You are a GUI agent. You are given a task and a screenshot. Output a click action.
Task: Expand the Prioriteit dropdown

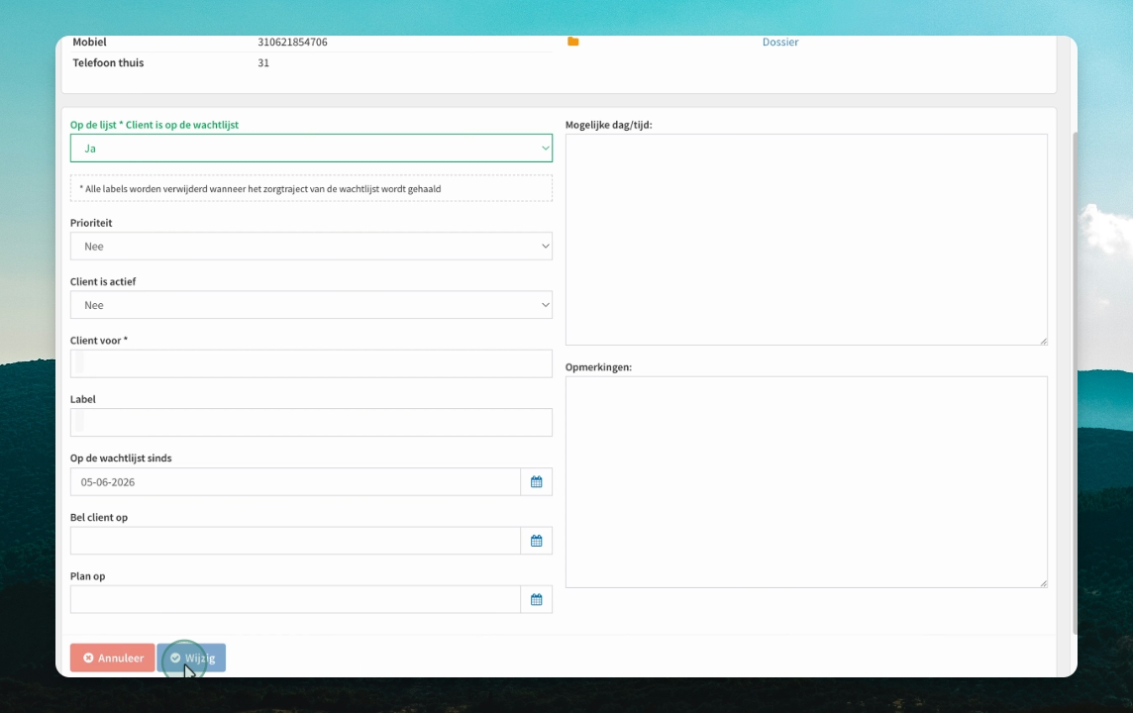pyautogui.click(x=311, y=247)
